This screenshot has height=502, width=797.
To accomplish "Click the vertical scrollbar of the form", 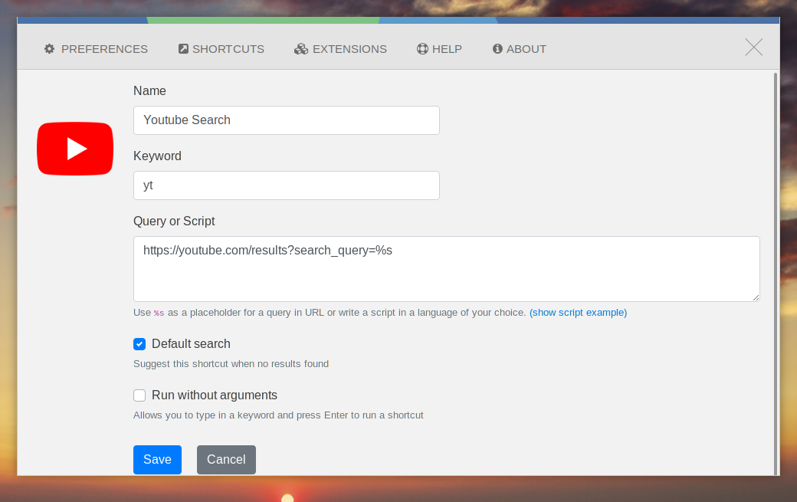I will click(x=776, y=274).
